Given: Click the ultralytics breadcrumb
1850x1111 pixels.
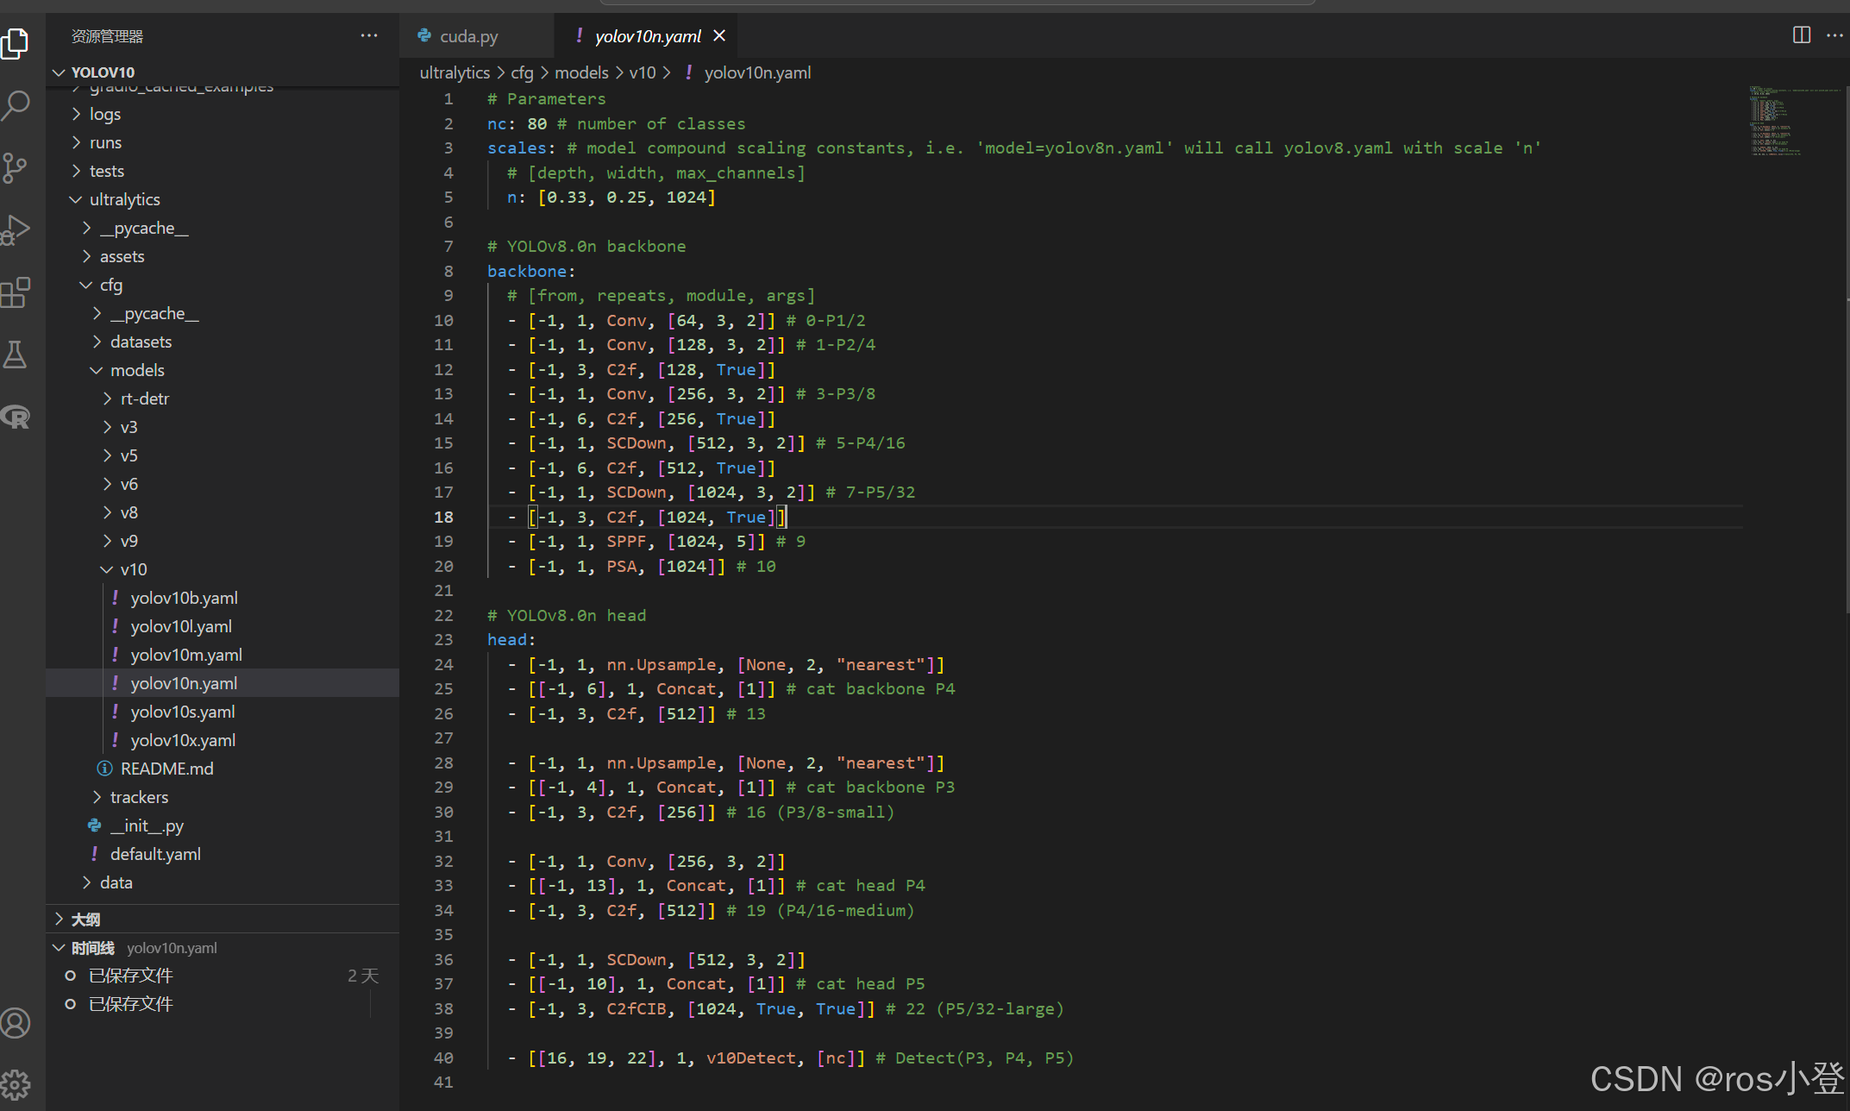Looking at the screenshot, I should click(x=455, y=72).
